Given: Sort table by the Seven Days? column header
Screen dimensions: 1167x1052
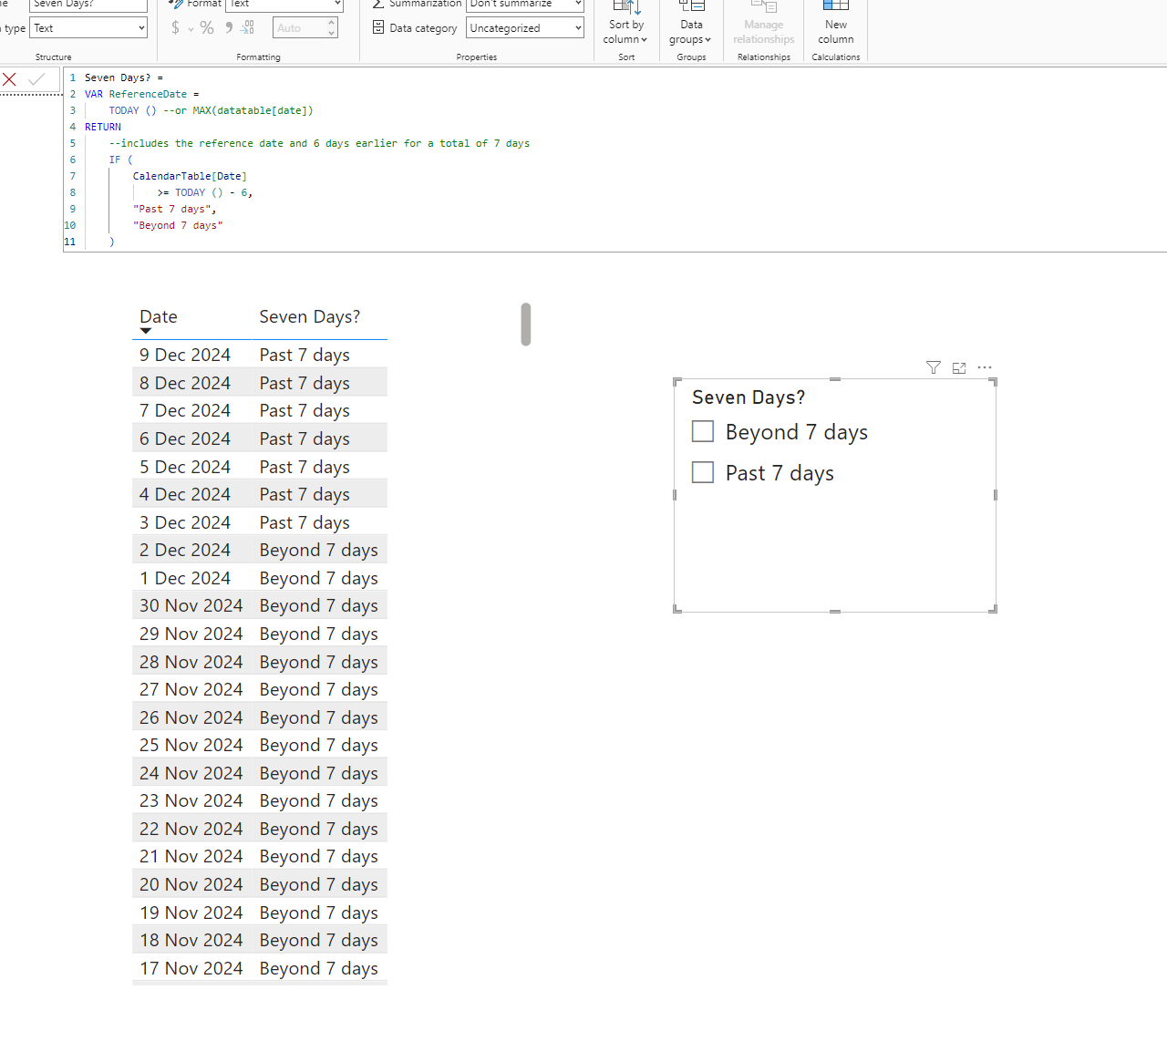Looking at the screenshot, I should point(310,317).
